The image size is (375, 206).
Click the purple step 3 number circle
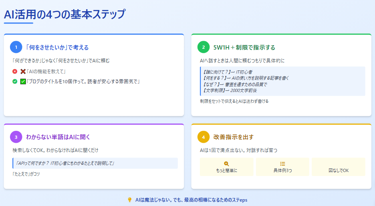point(16,137)
